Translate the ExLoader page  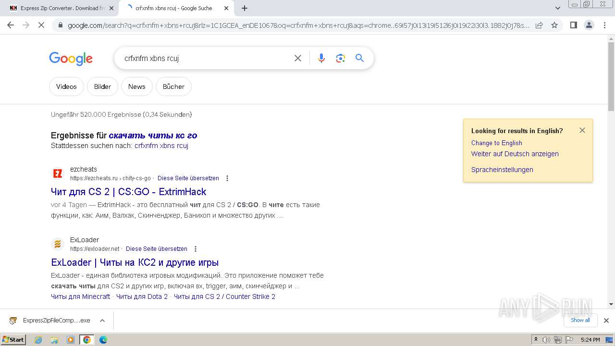[157, 249]
